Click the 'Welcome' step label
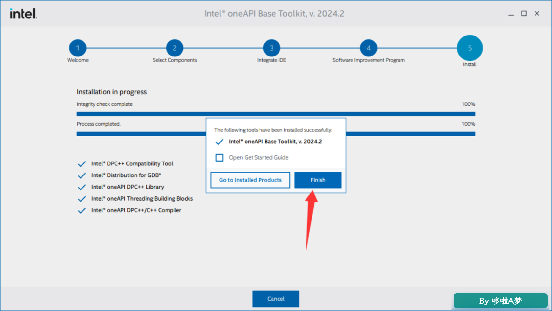The image size is (552, 311). point(78,60)
